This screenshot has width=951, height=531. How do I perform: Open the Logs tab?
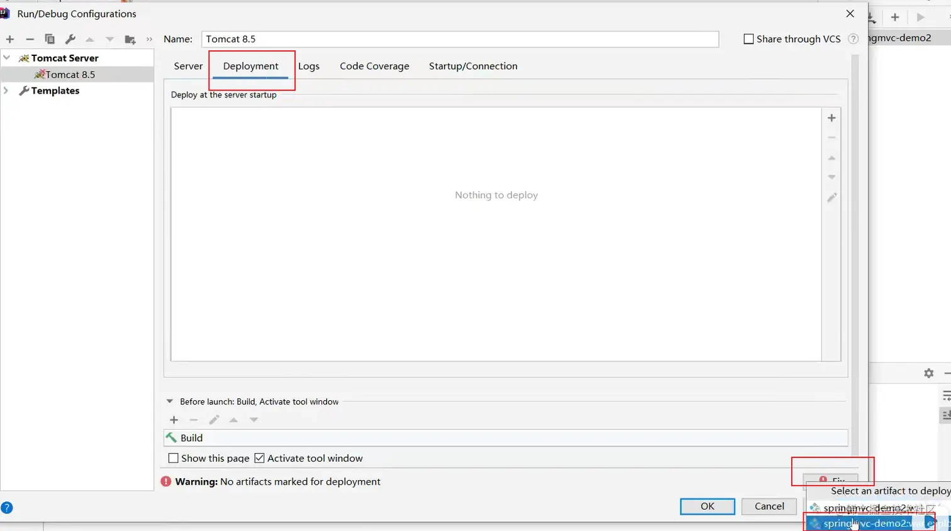(x=309, y=66)
